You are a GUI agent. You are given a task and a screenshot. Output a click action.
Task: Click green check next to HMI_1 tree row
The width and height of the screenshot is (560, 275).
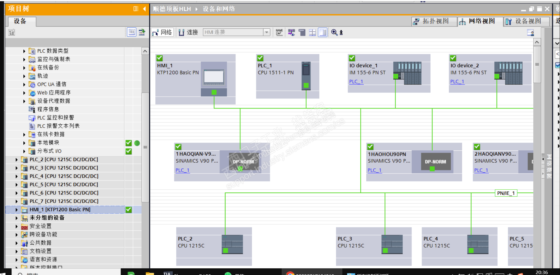pyautogui.click(x=129, y=210)
